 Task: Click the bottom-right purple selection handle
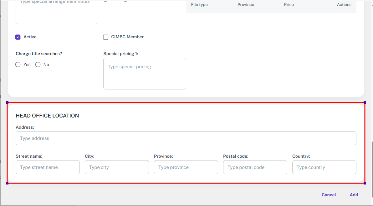click(x=365, y=183)
